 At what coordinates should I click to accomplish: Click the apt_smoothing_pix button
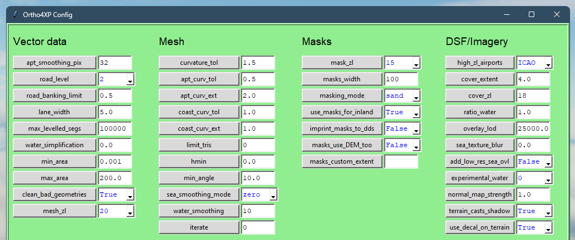tap(54, 63)
